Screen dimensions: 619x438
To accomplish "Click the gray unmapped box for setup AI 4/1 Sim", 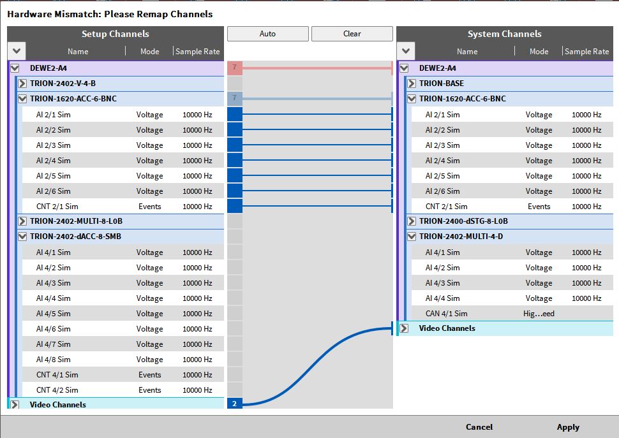I will tap(234, 252).
